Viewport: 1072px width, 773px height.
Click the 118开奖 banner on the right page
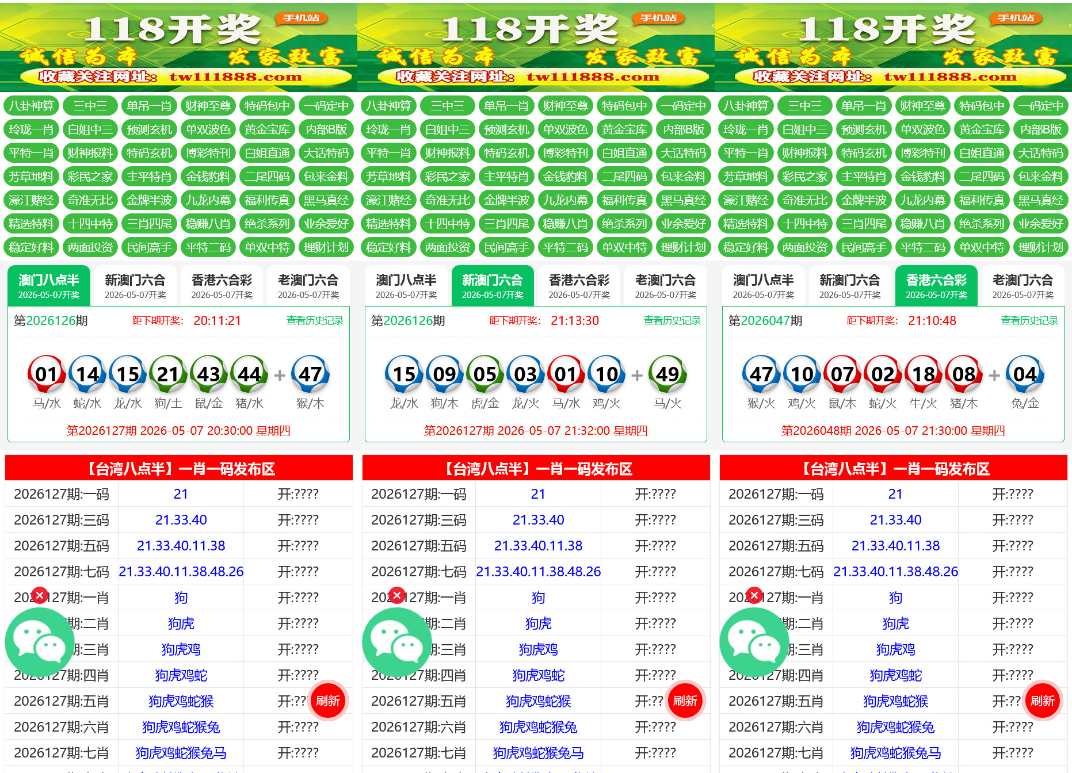pyautogui.click(x=893, y=47)
